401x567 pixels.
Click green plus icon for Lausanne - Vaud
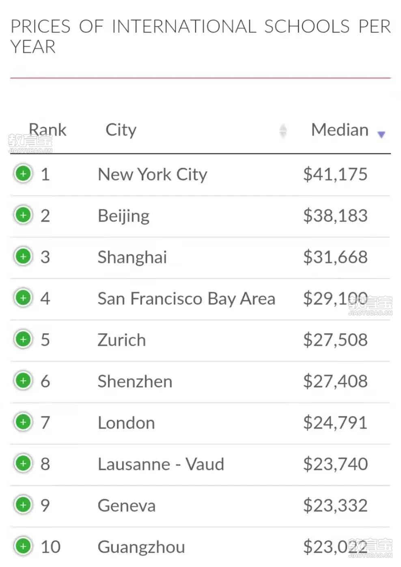23,464
